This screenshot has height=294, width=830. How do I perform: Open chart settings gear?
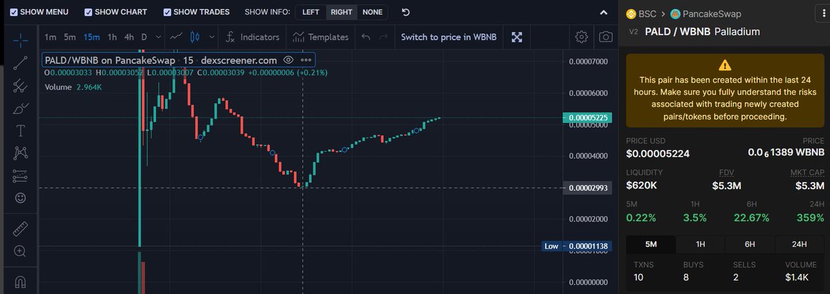582,37
